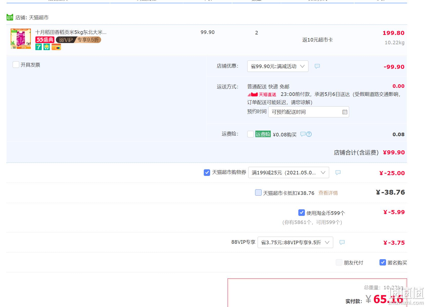Screen dimensions: 426x307
Task: Click the 返10元超市卡 promotion text
Action: pyautogui.click(x=318, y=40)
